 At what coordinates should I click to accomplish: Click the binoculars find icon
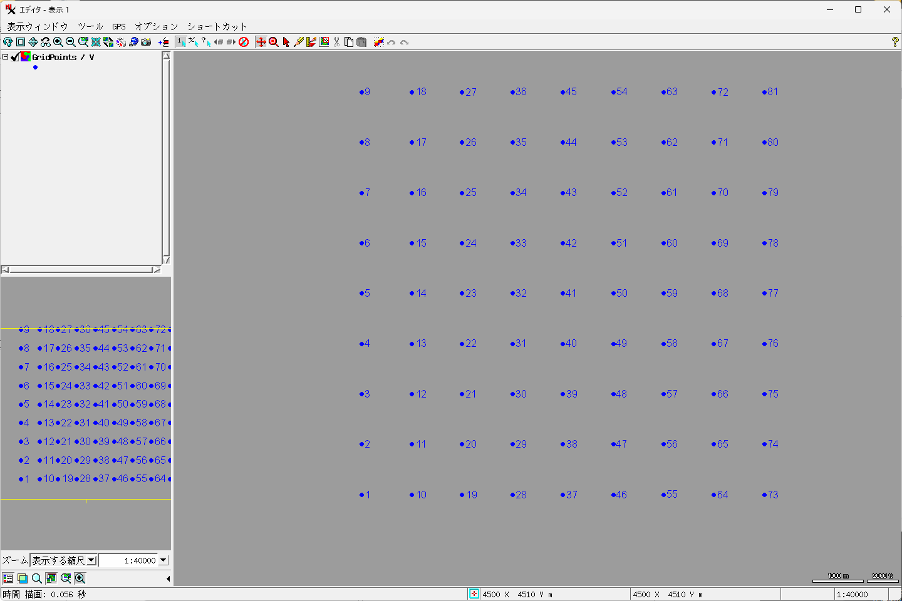pyautogui.click(x=46, y=42)
